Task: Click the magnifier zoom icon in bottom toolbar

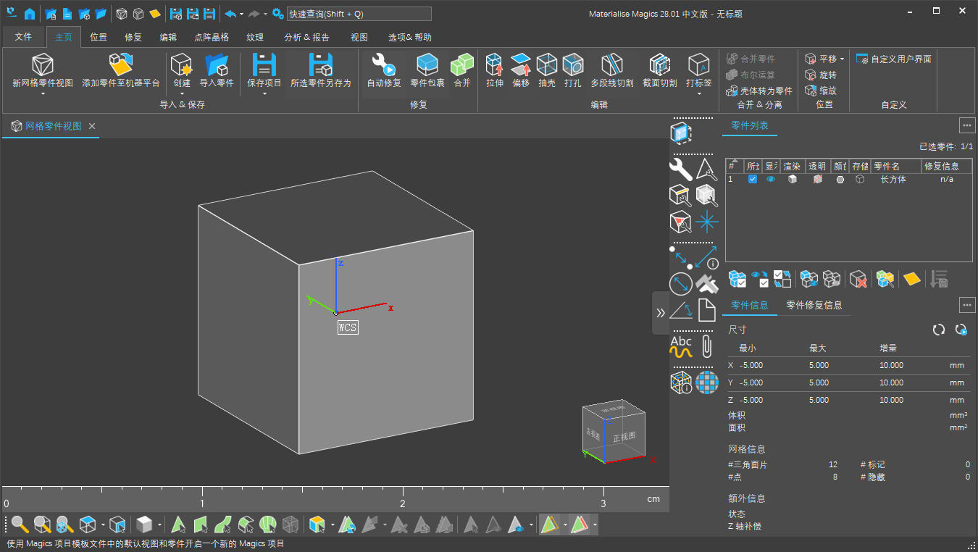Action: [x=20, y=524]
